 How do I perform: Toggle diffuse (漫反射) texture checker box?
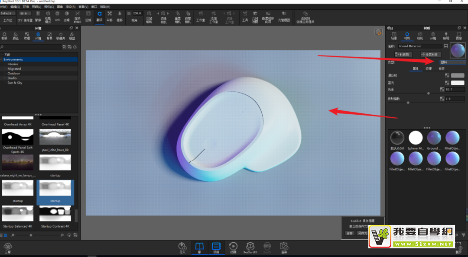pyautogui.click(x=447, y=75)
